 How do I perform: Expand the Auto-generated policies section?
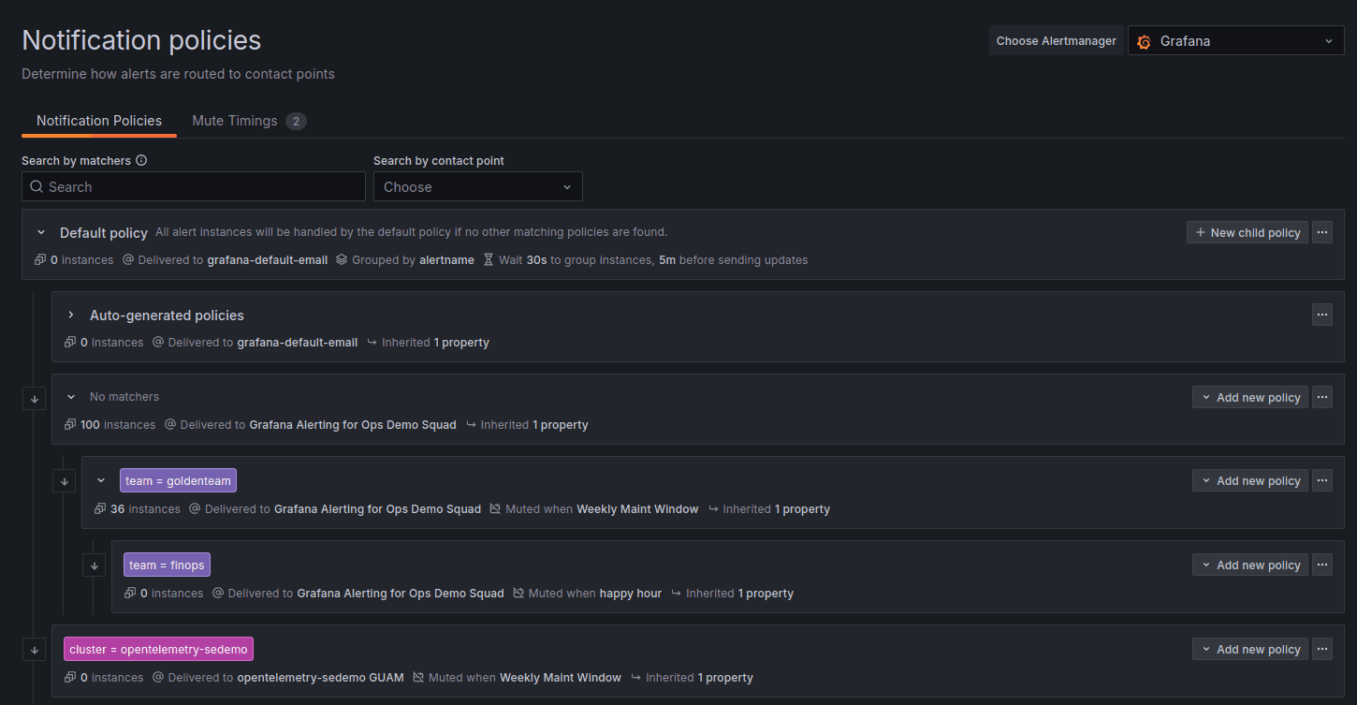[x=70, y=316]
